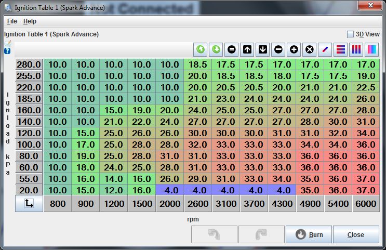Viewport: 386px width, 250px height.
Task: Select the interpolate diagonal line icon
Action: [325, 49]
